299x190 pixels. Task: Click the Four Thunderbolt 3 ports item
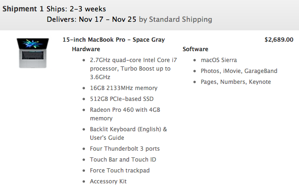(x=125, y=148)
